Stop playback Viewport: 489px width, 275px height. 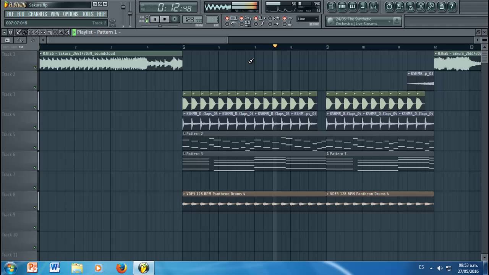pyautogui.click(x=164, y=19)
